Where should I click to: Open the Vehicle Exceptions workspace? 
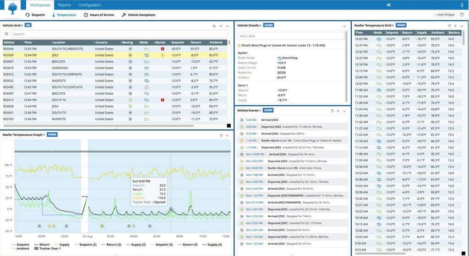pos(138,15)
